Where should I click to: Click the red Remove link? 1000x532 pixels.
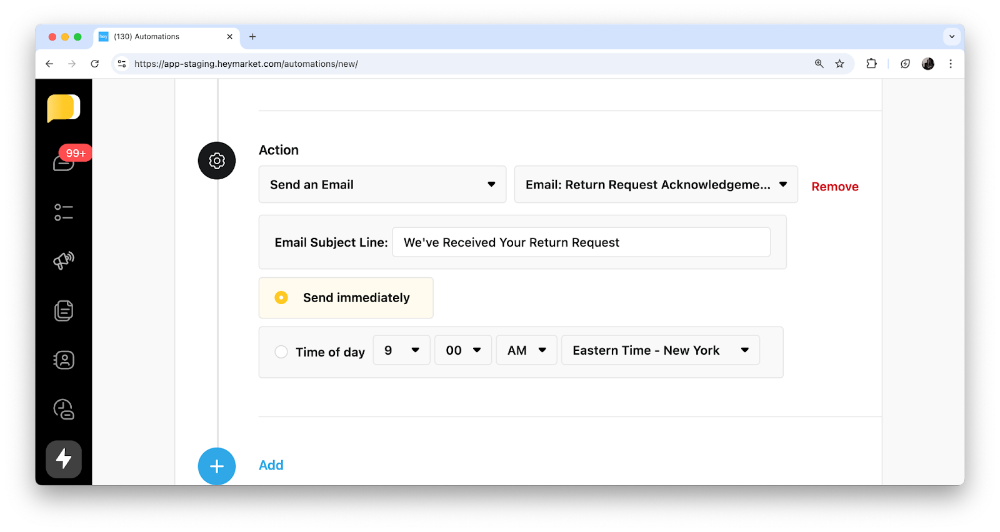click(x=834, y=187)
